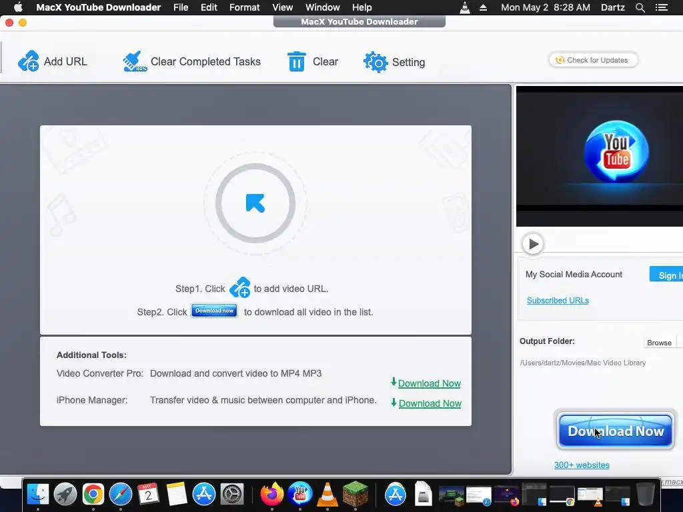This screenshot has width=683, height=512.
Task: Click Download Now for iPhone Manager
Action: pyautogui.click(x=430, y=403)
